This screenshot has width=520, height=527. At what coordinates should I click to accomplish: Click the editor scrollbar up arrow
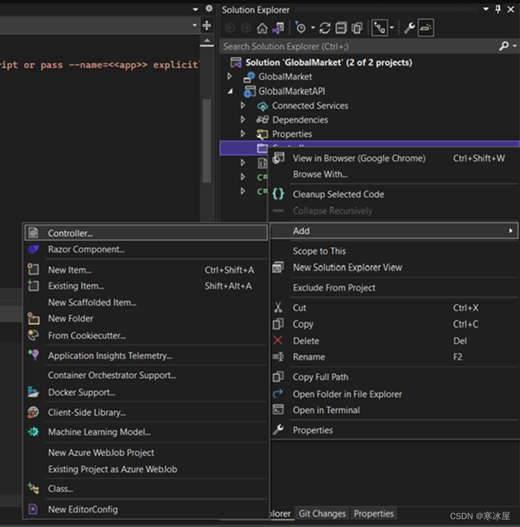[x=207, y=41]
